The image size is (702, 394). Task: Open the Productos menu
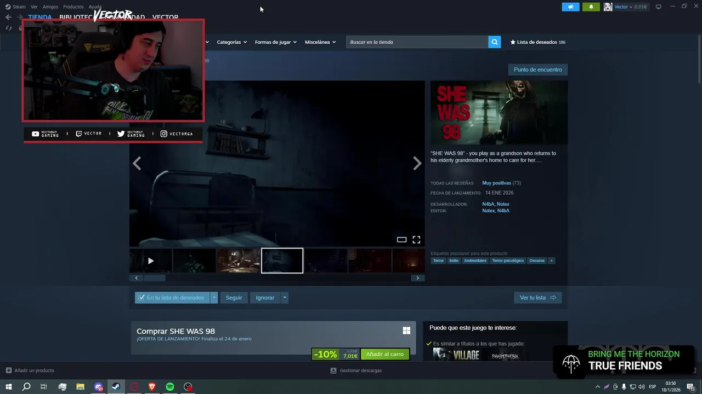click(x=73, y=7)
